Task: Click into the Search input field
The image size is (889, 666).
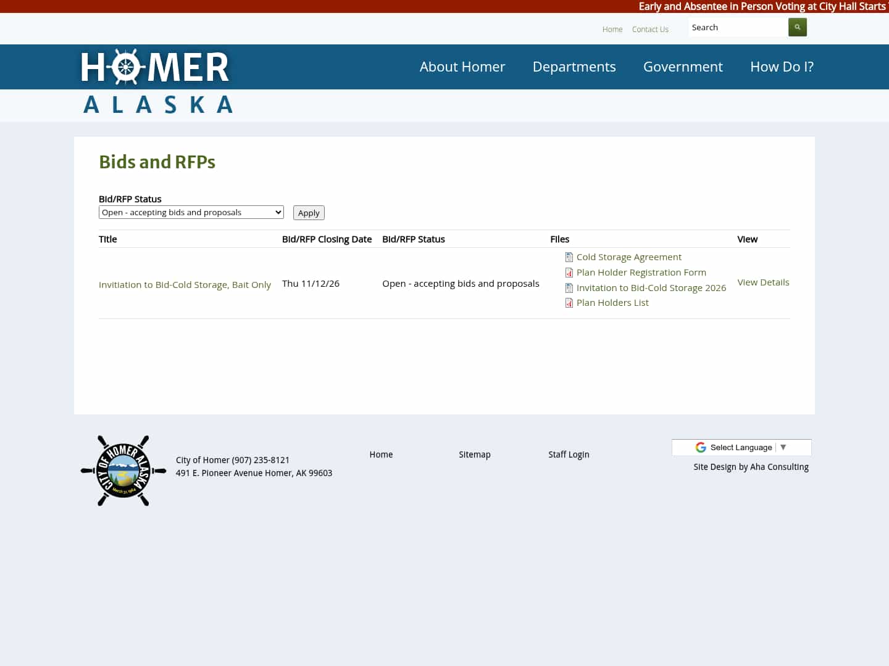Action: point(738,27)
